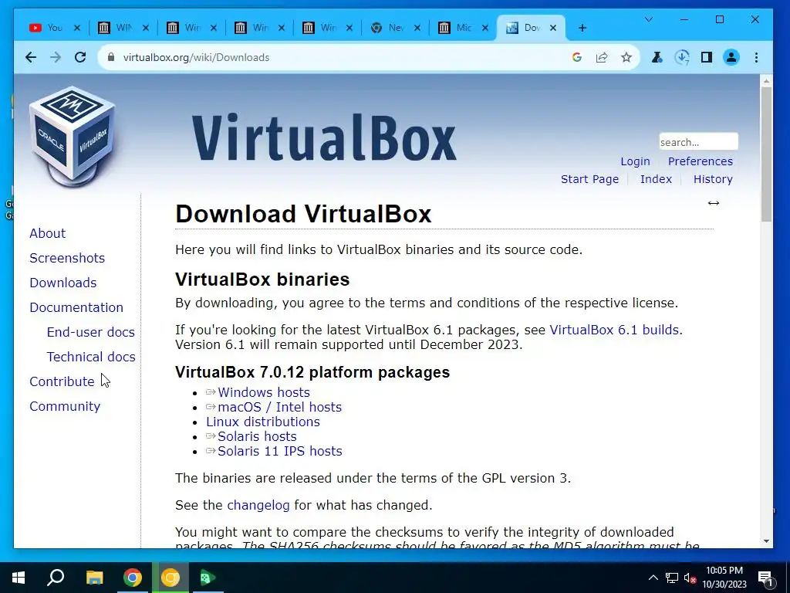Switch to the Mic tab

point(457,28)
